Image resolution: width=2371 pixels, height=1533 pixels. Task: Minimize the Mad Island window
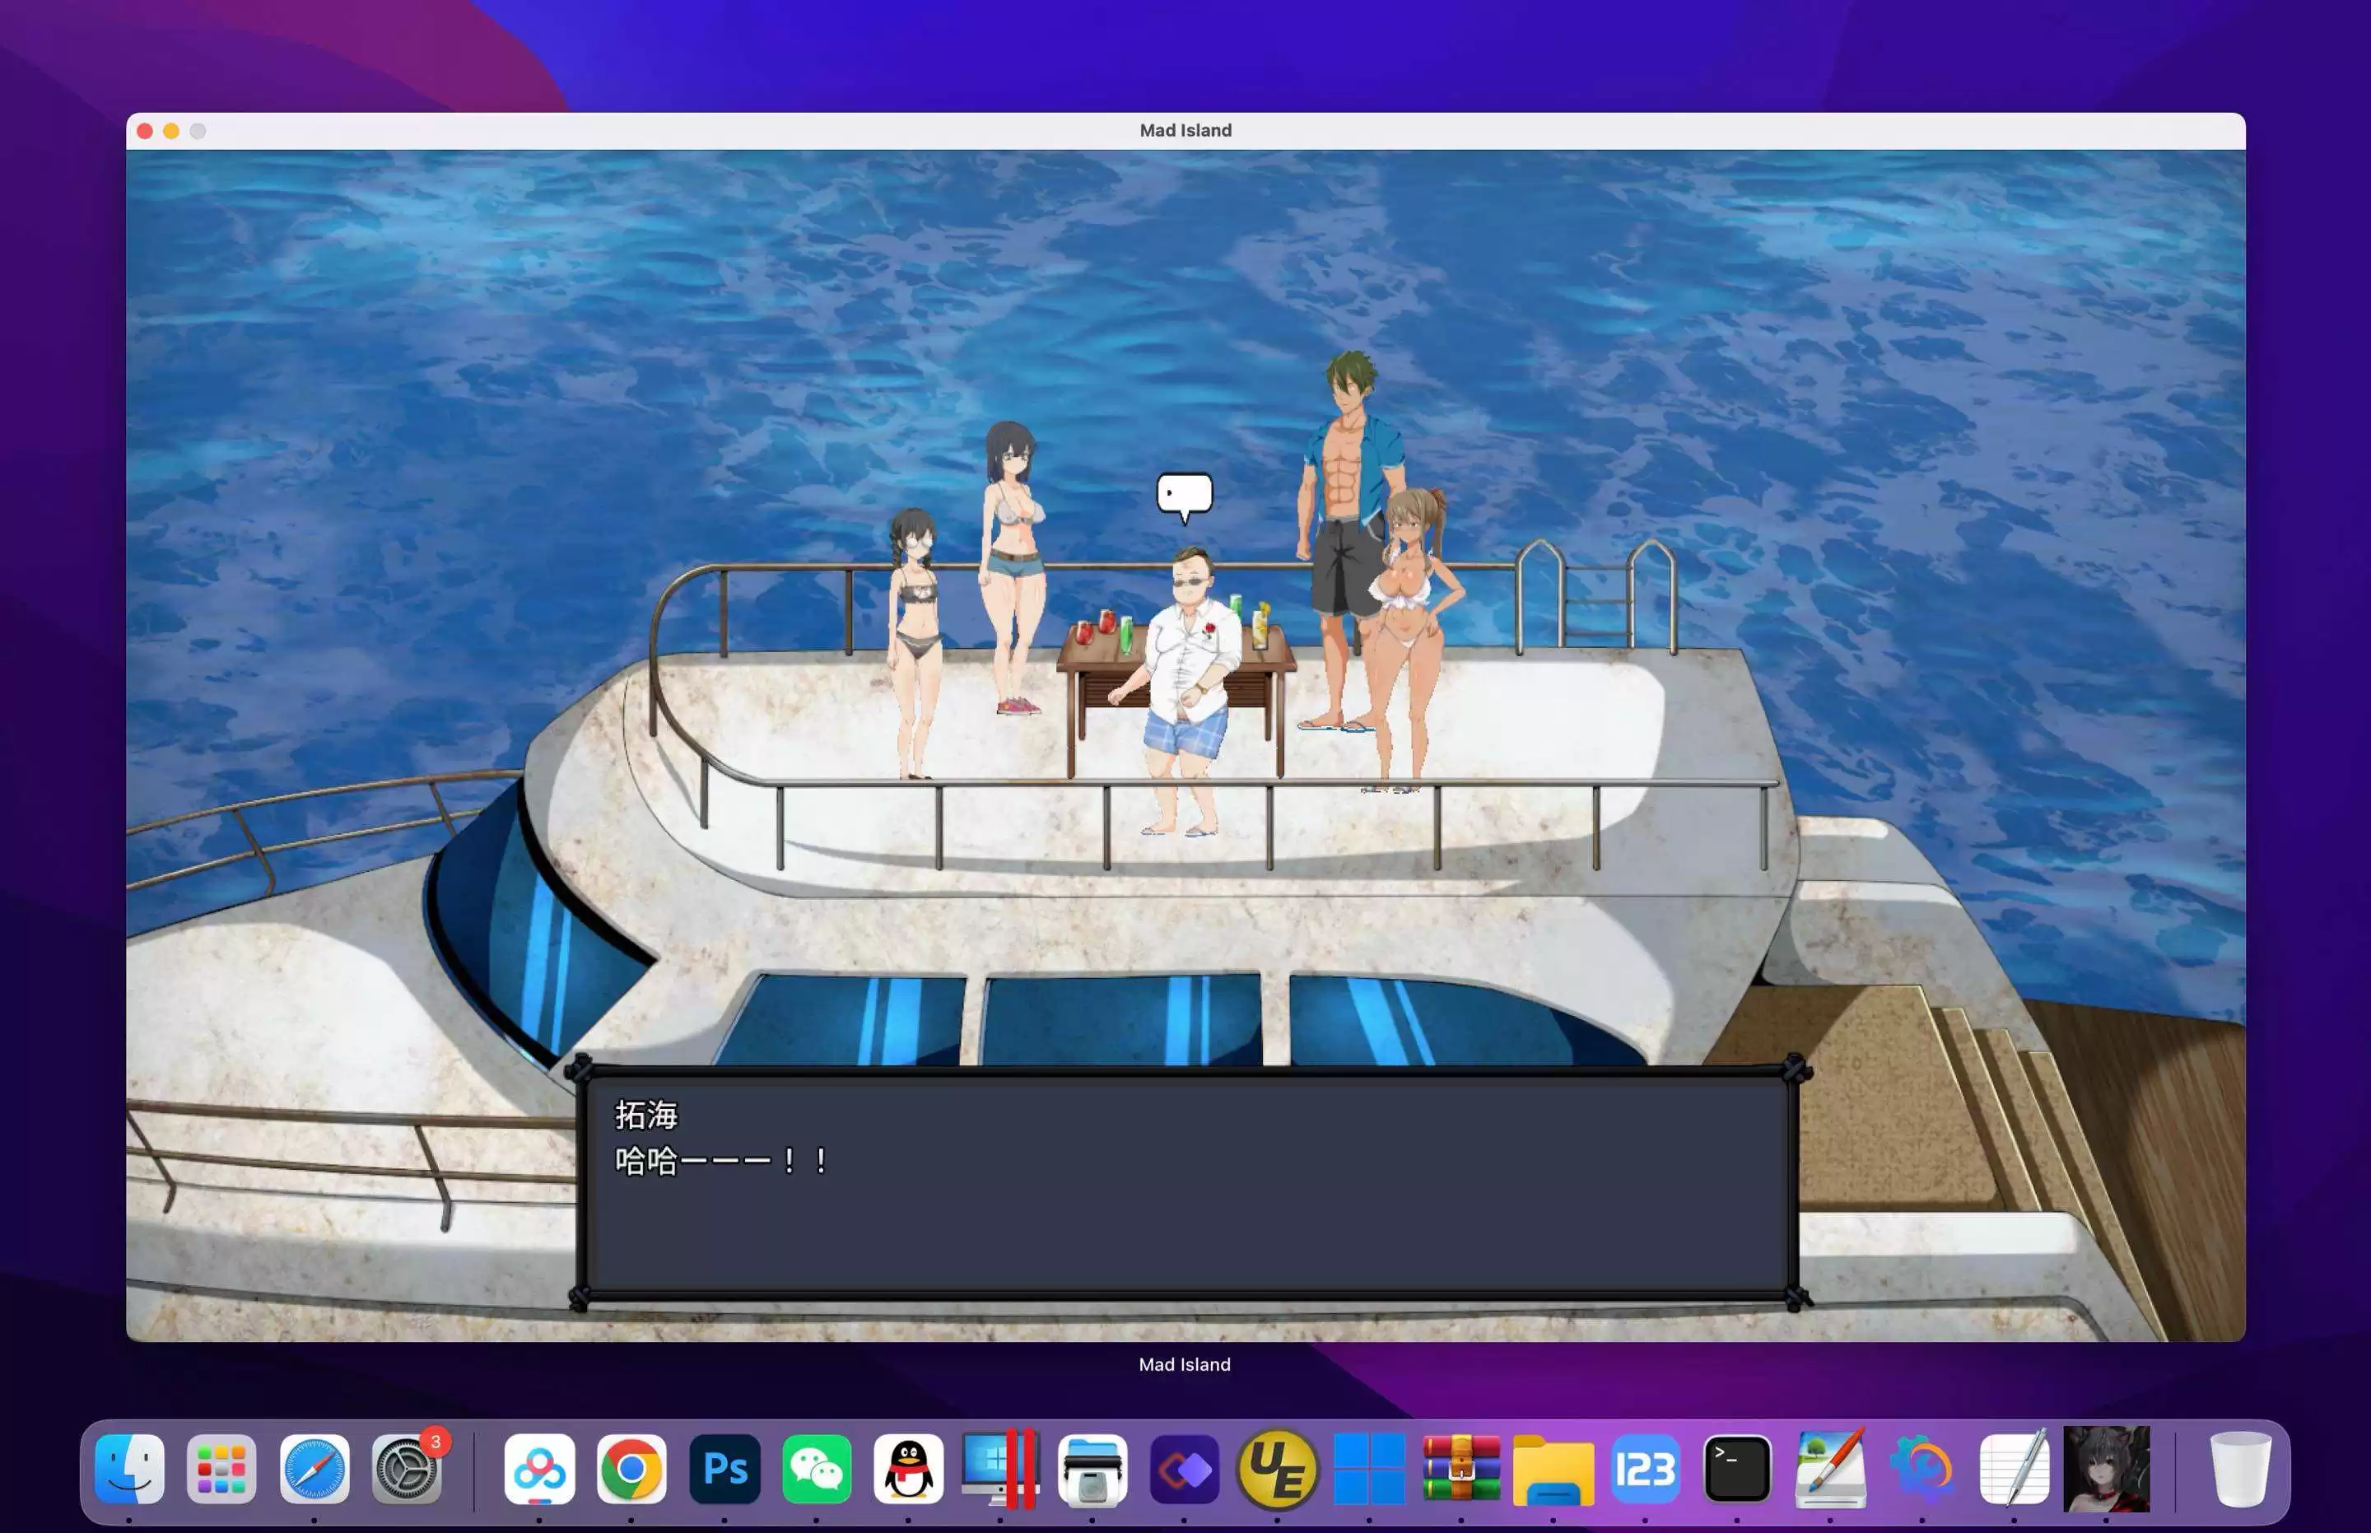click(x=171, y=132)
